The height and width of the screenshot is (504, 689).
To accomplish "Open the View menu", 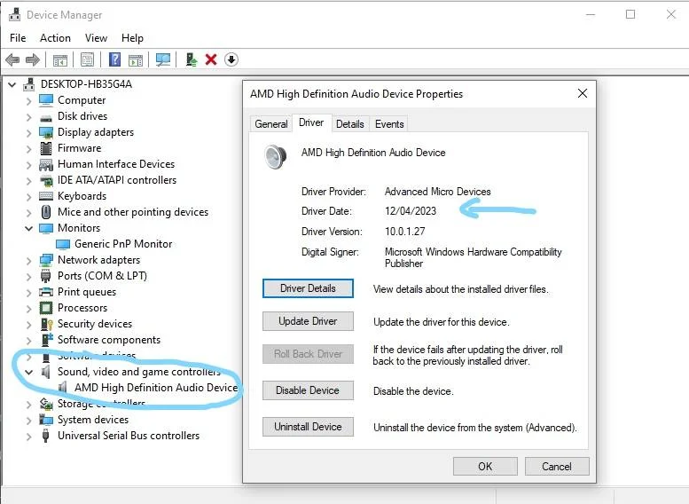I will (x=96, y=38).
